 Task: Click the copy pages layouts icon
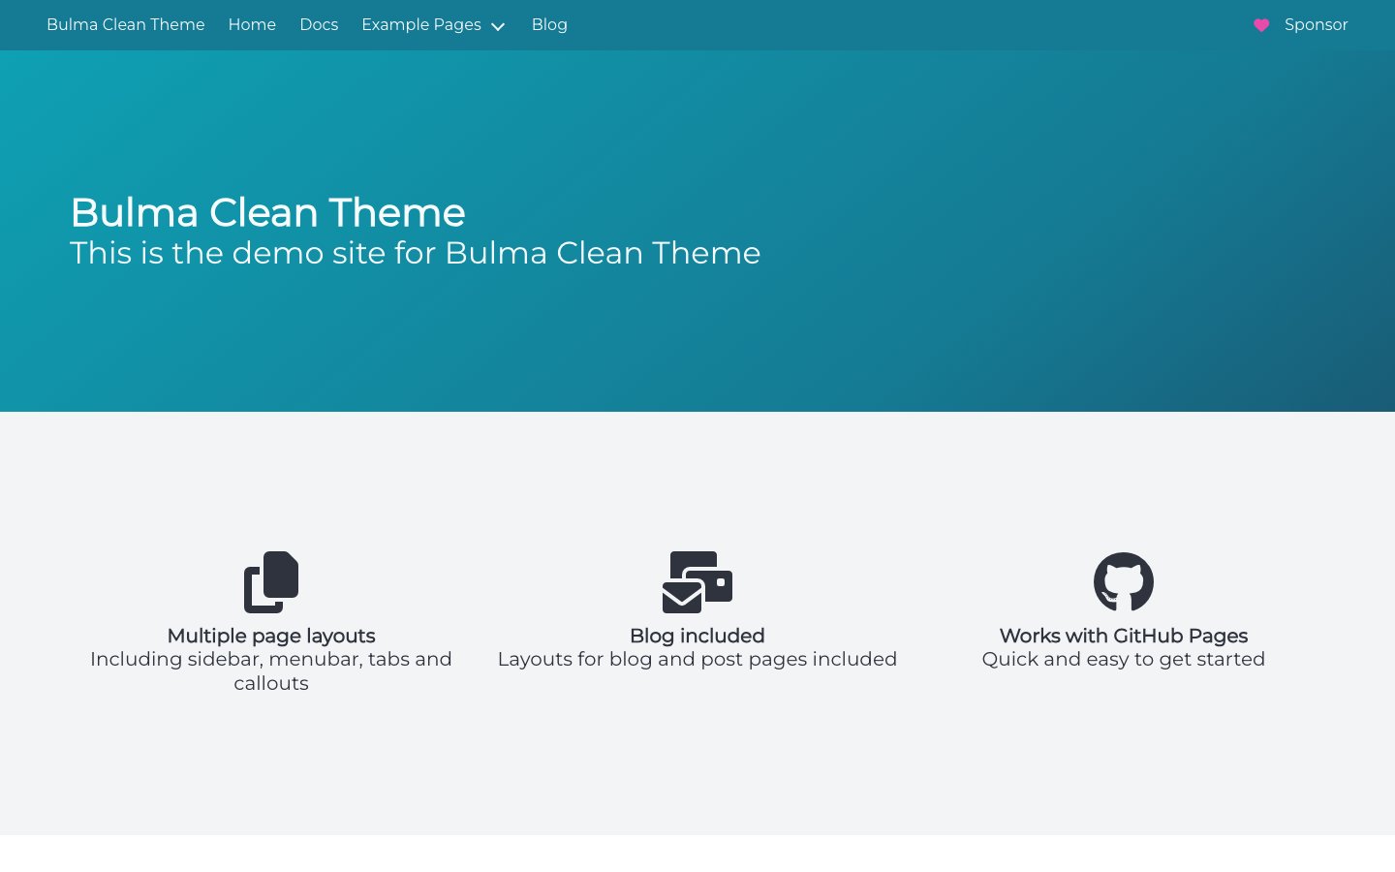[271, 582]
